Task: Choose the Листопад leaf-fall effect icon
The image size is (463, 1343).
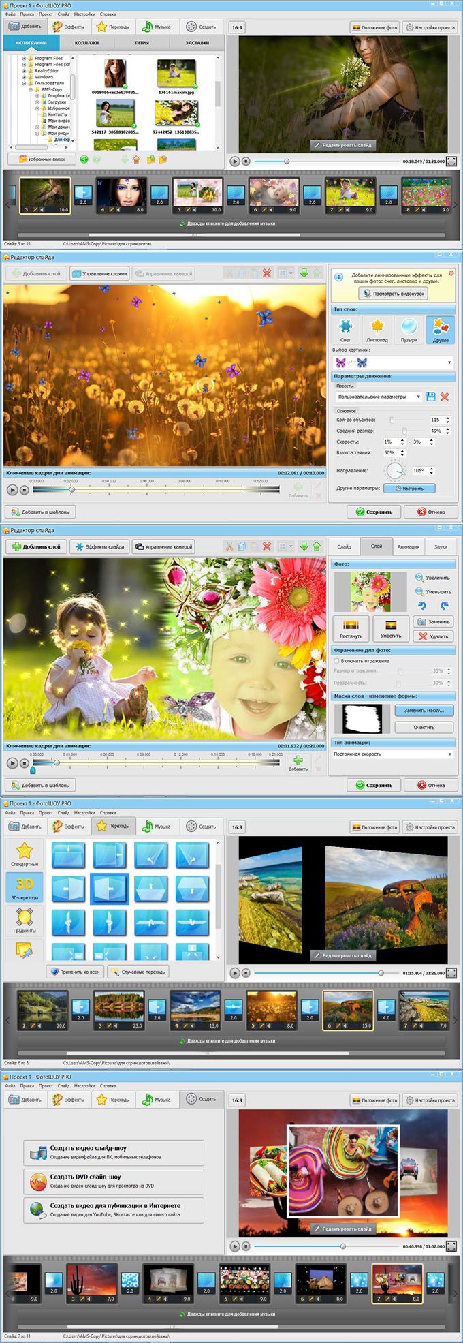Action: pyautogui.click(x=377, y=329)
